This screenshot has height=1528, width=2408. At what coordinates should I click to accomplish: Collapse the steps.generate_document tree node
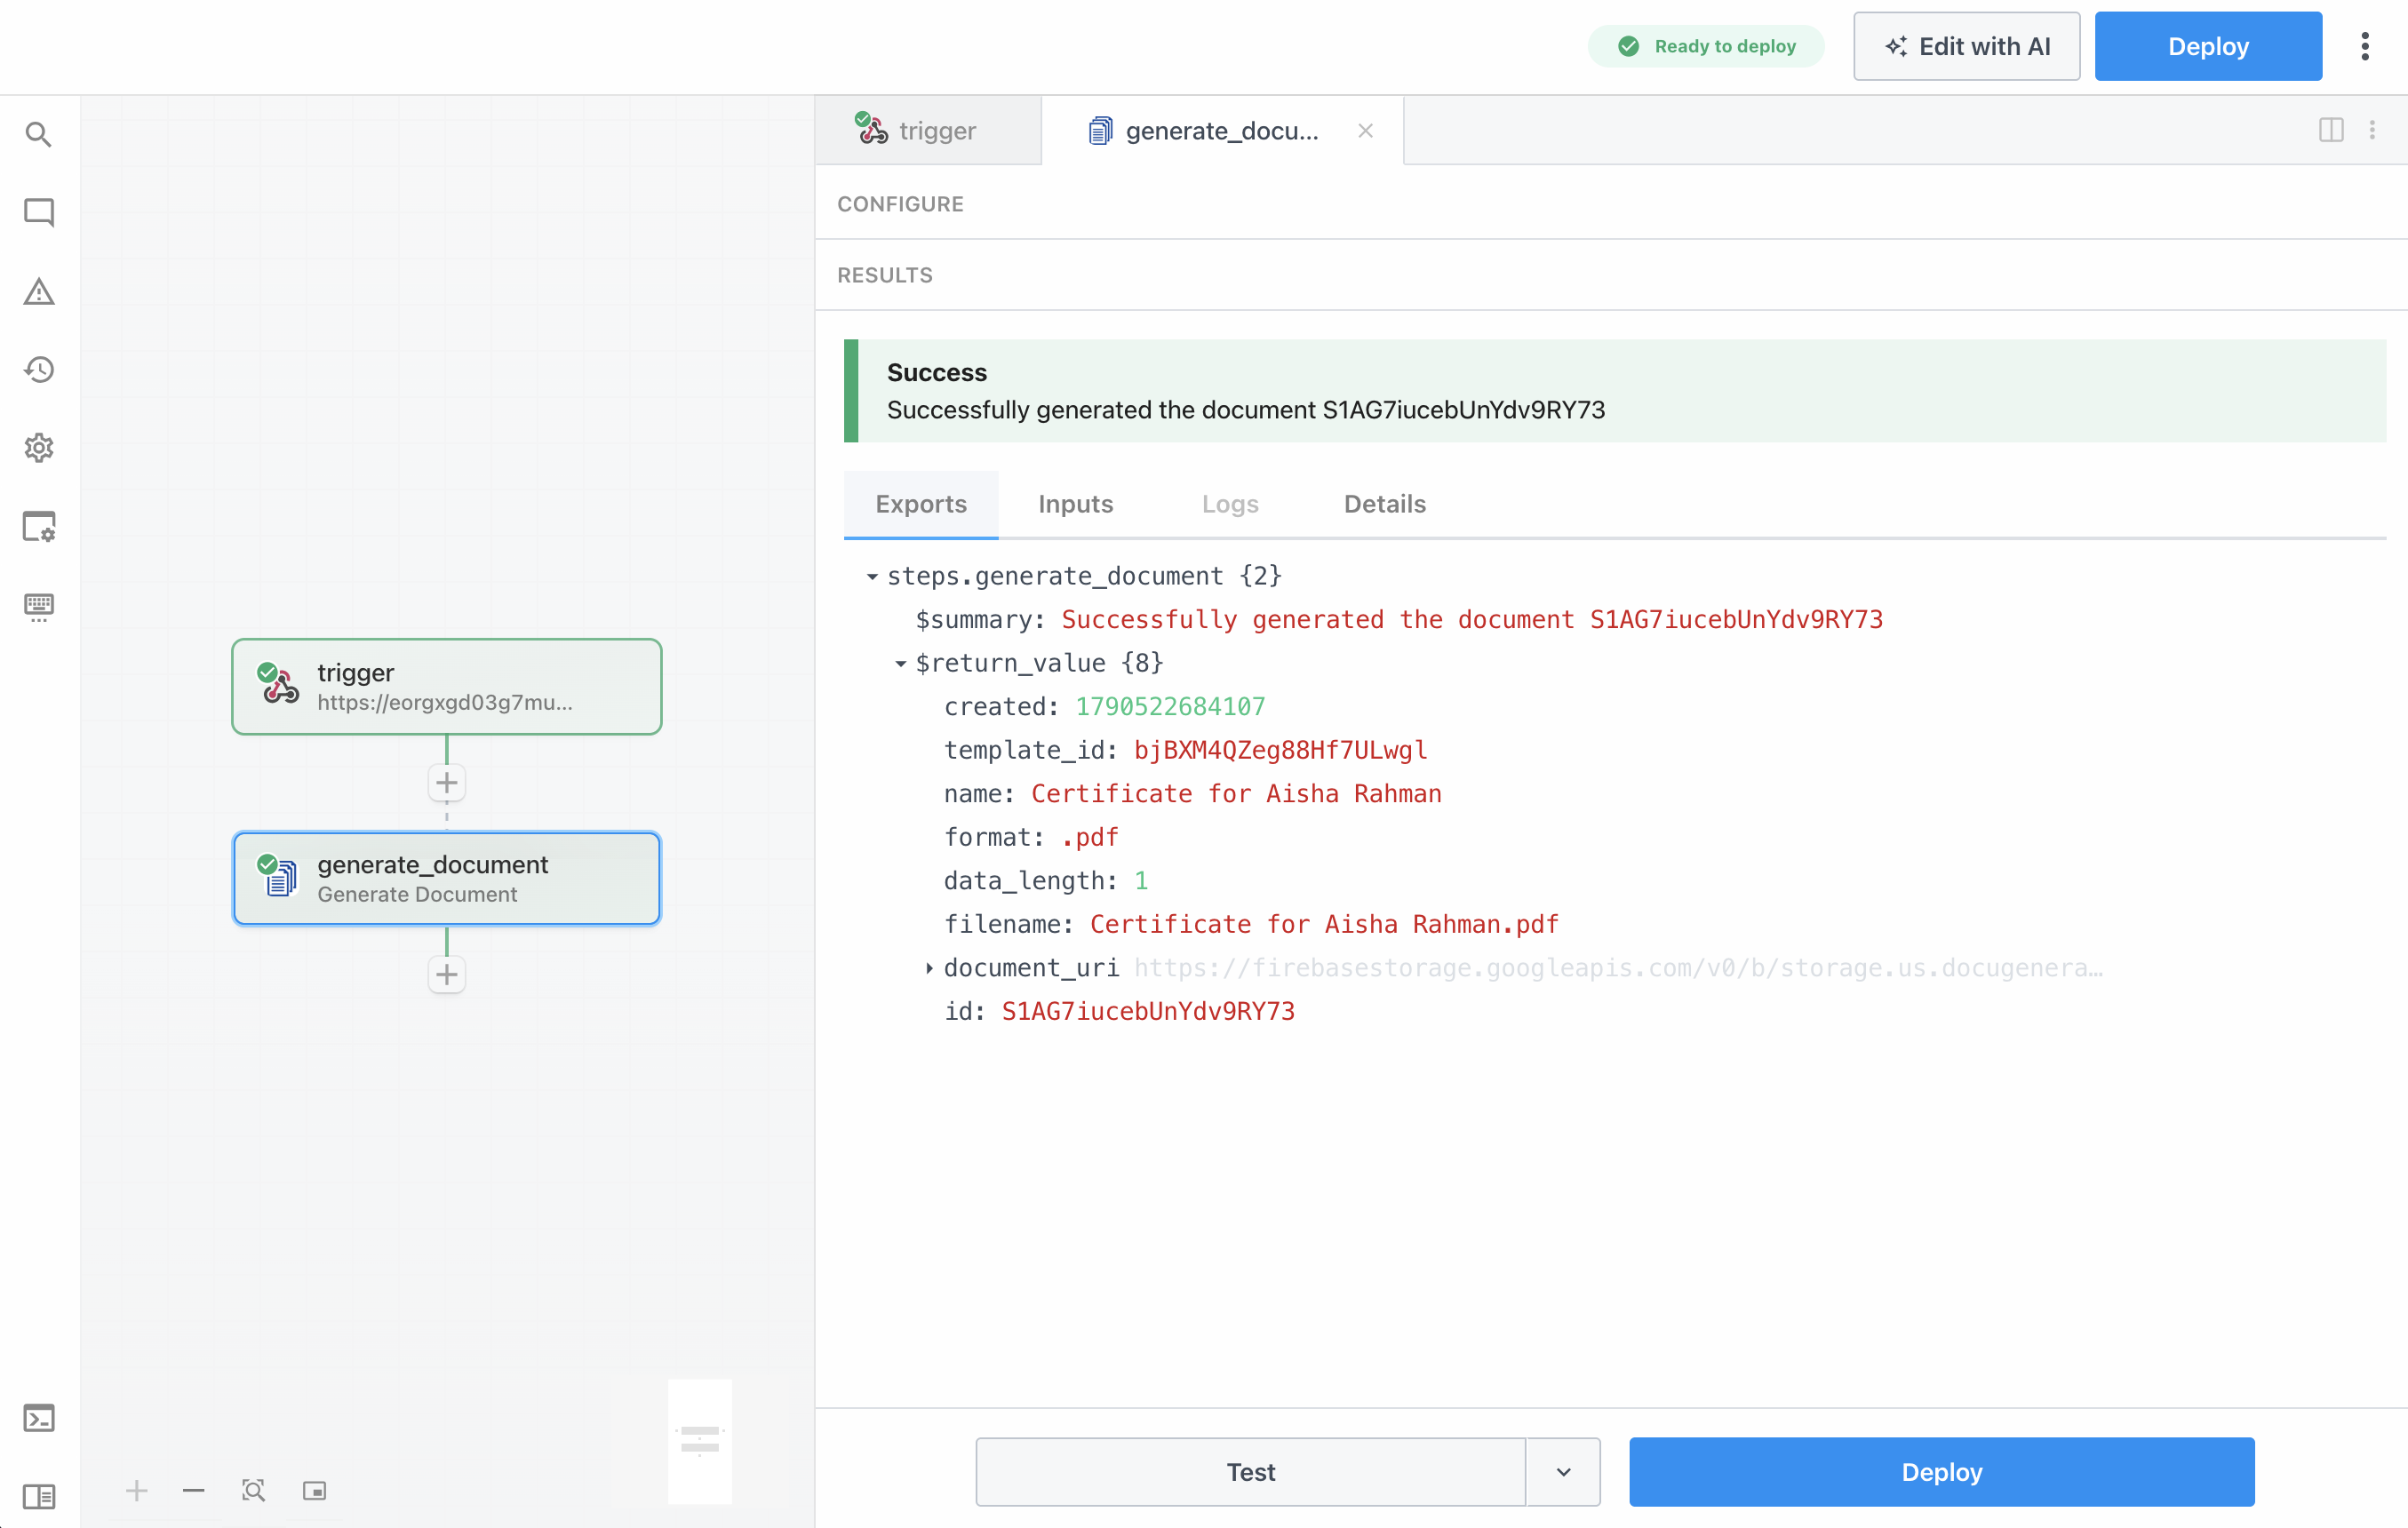point(873,577)
